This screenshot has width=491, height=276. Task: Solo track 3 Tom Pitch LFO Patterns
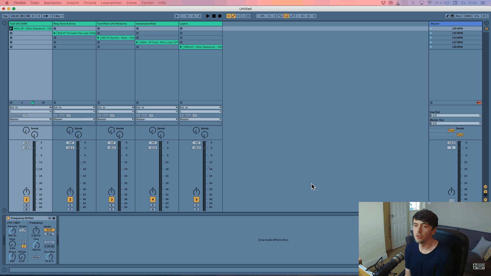click(x=111, y=205)
